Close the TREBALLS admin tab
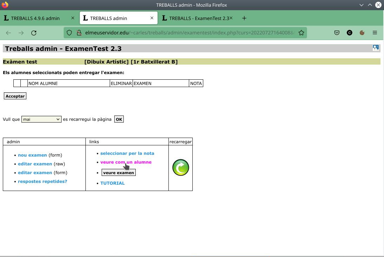This screenshot has width=384, height=257. point(152,18)
